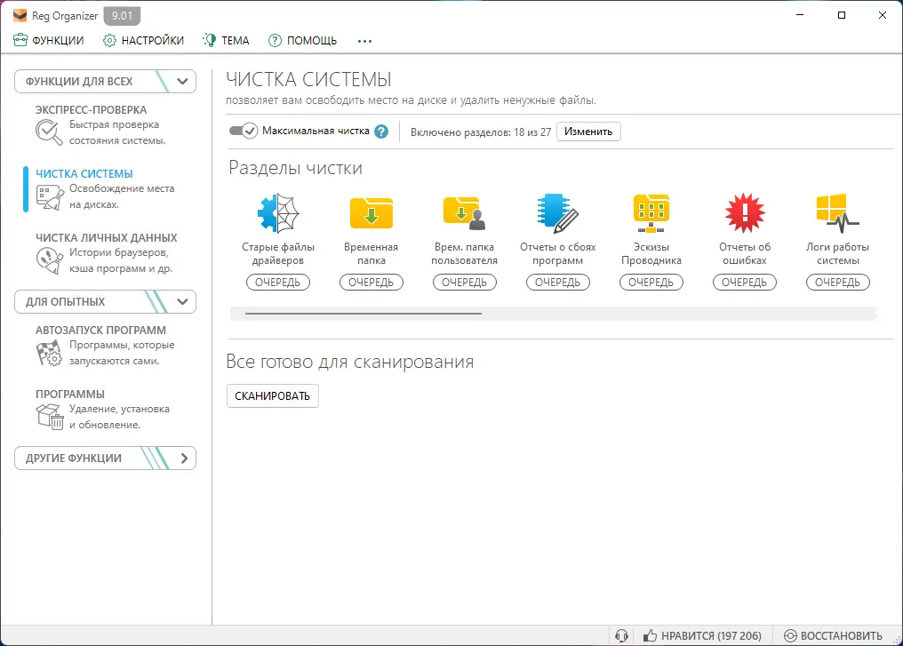903x646 pixels.
Task: Toggle ОЧЕРЕДЬ under Эскизы Проводника
Action: pos(651,282)
